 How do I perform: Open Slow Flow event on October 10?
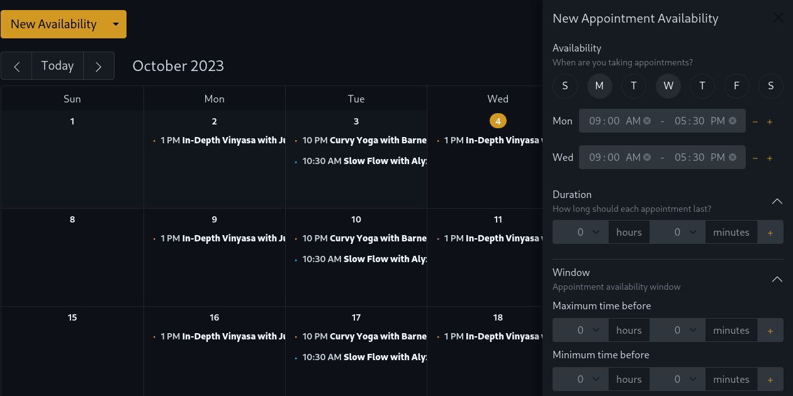pos(360,259)
